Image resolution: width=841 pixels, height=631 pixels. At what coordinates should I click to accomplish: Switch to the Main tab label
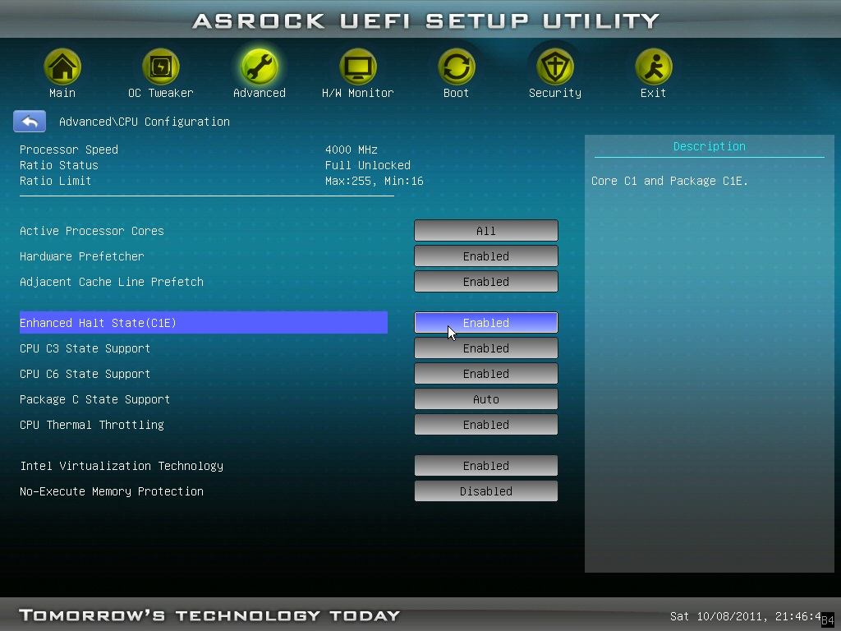(62, 93)
